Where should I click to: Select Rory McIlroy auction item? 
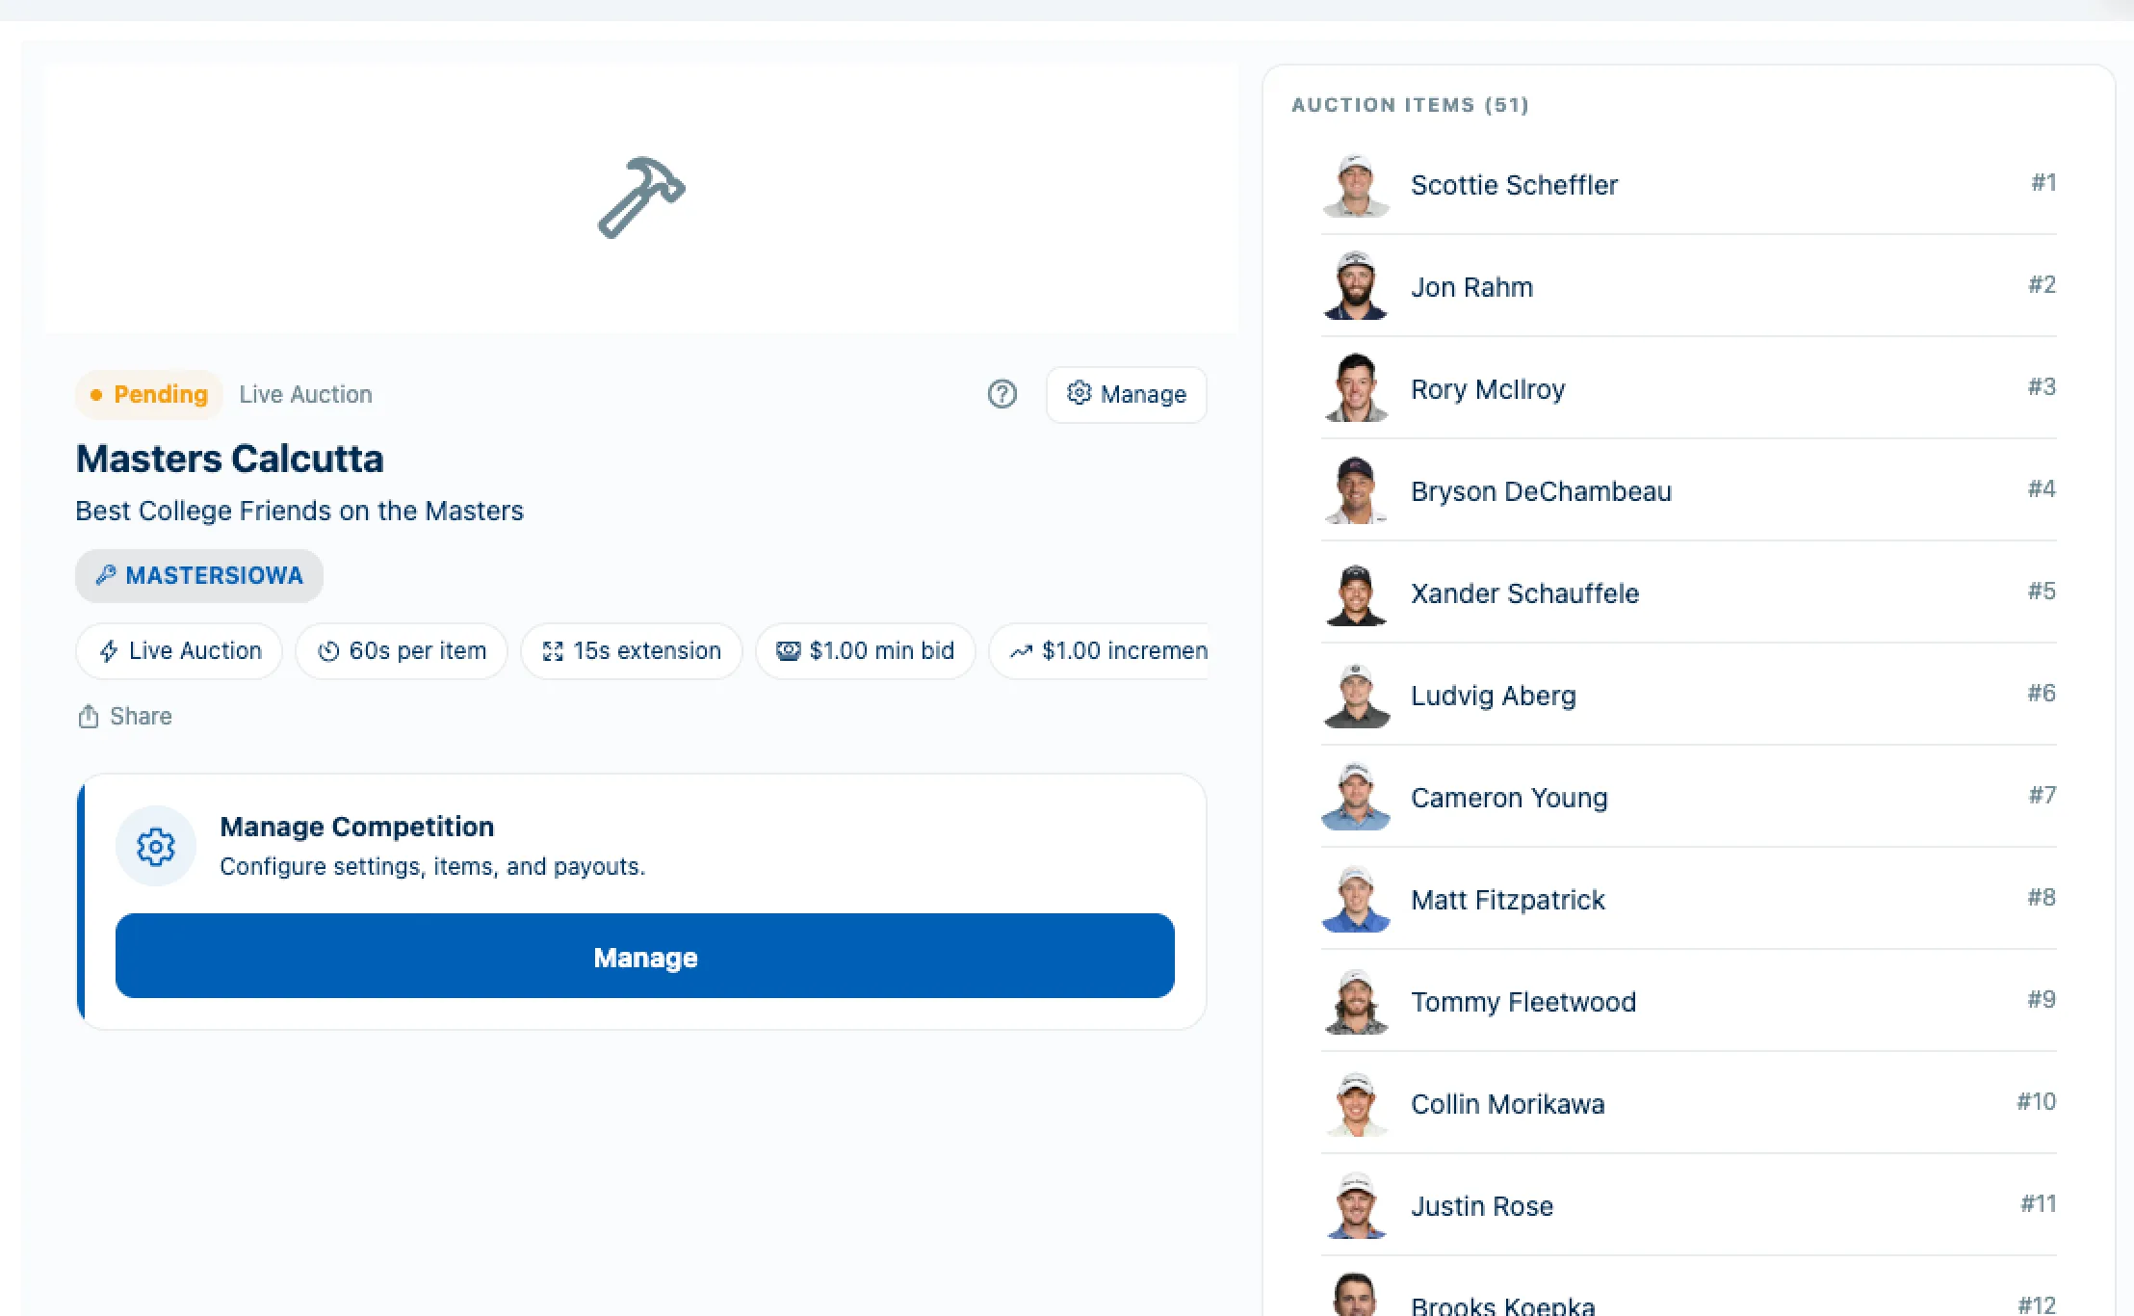1688,388
